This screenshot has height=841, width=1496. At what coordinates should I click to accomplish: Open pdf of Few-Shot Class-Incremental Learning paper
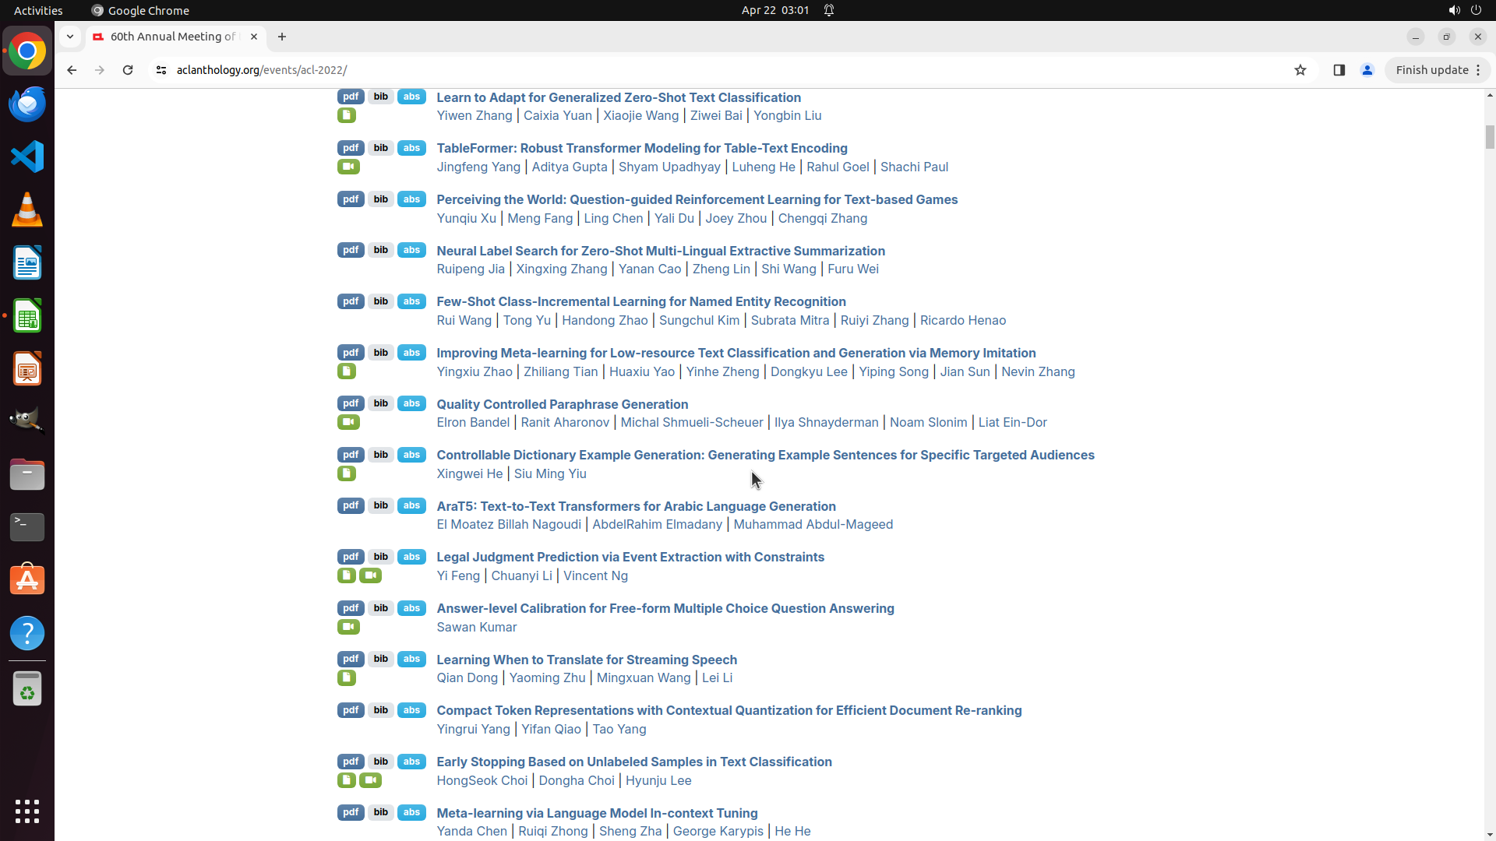tap(351, 301)
